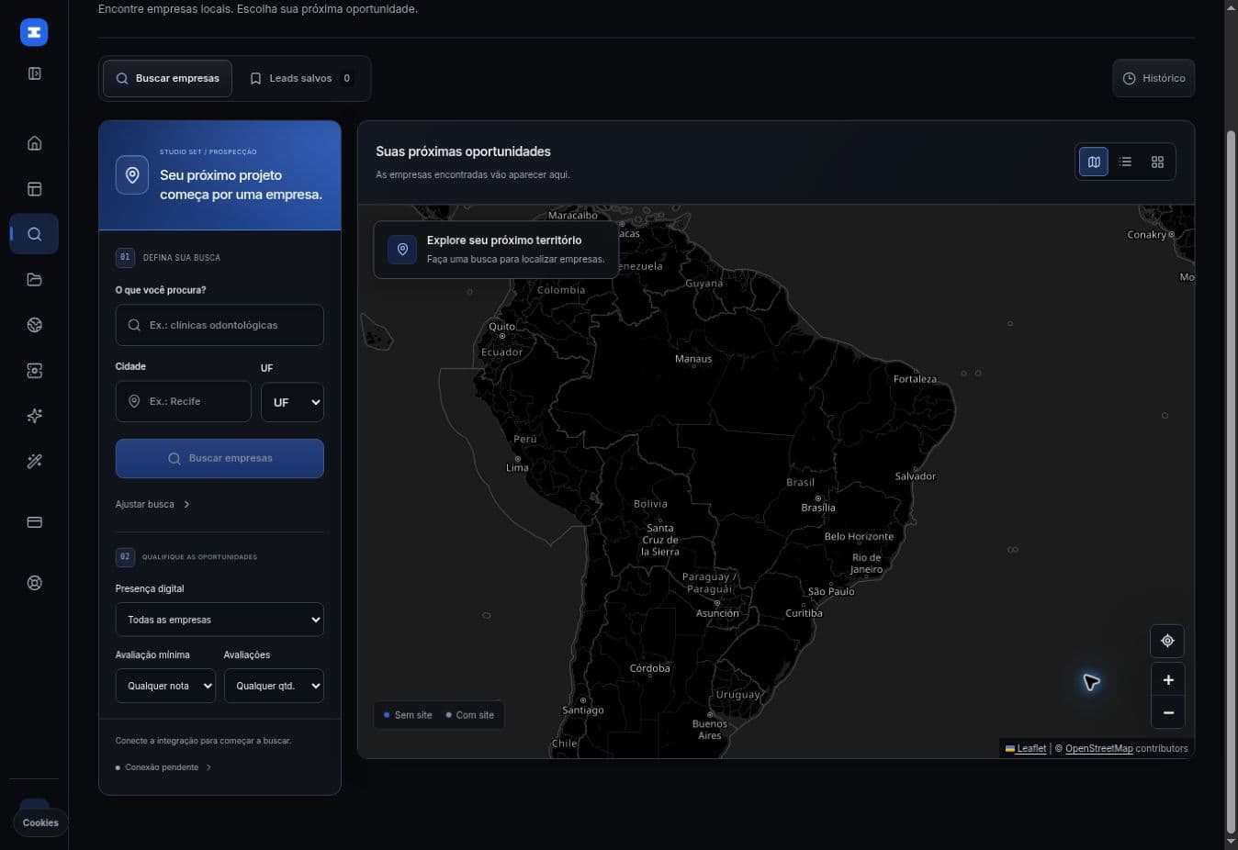Click the 'Brasília' city label on map

(818, 508)
